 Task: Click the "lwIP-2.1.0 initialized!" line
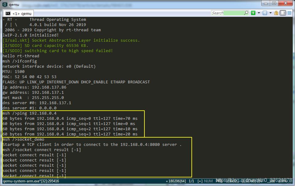coord(30,35)
